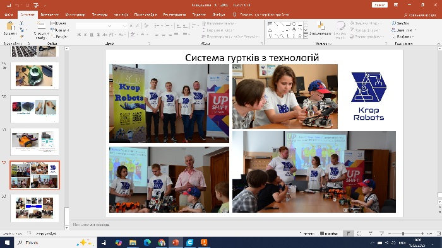This screenshot has width=442, height=248.
Task: Click the New Slide icon
Action: 41,26
